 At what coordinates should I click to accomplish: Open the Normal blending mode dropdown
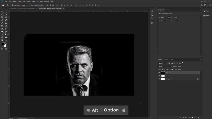[165, 66]
